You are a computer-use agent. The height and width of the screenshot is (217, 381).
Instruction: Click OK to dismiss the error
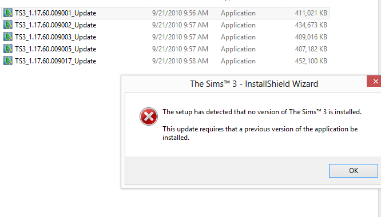tap(354, 171)
